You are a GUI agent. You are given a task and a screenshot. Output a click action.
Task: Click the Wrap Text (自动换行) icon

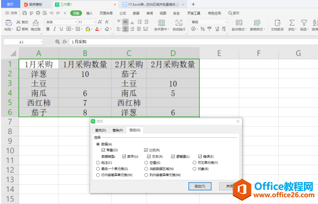179,22
